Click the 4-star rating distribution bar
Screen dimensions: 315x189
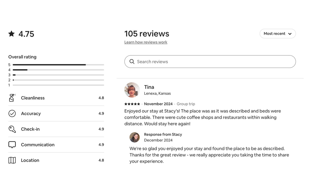click(58, 70)
